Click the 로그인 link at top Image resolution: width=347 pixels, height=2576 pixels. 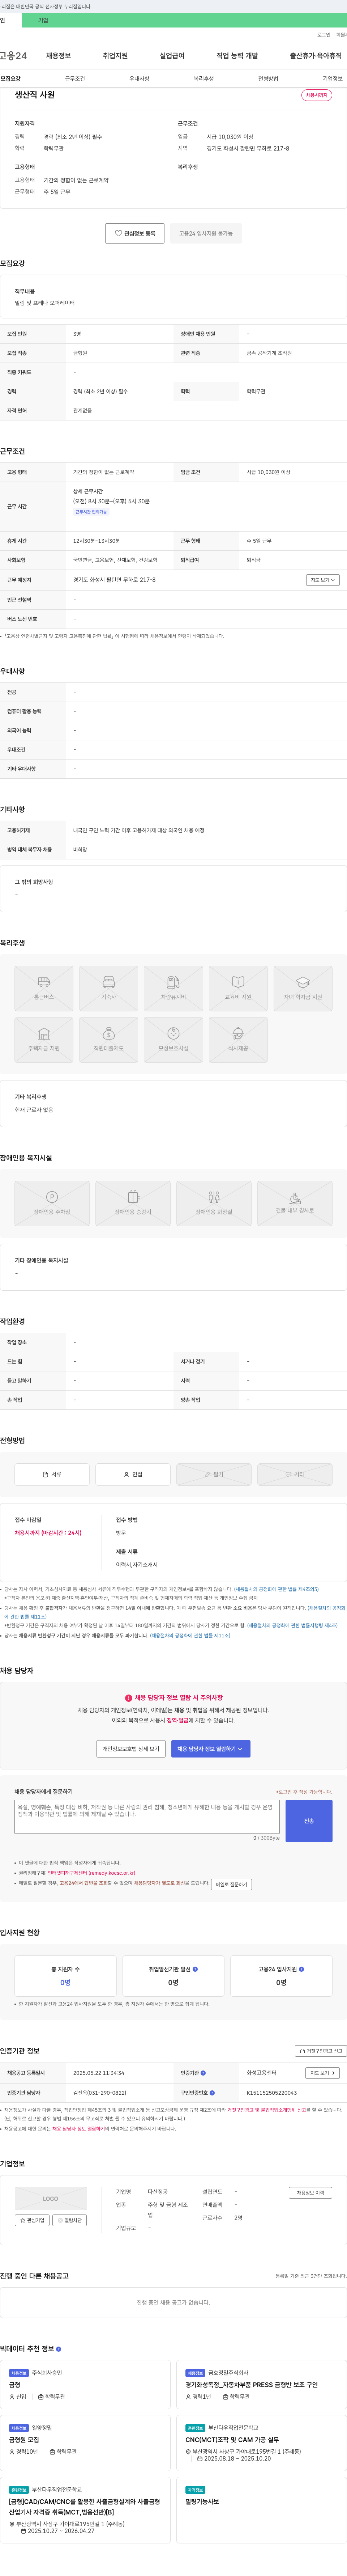[324, 35]
